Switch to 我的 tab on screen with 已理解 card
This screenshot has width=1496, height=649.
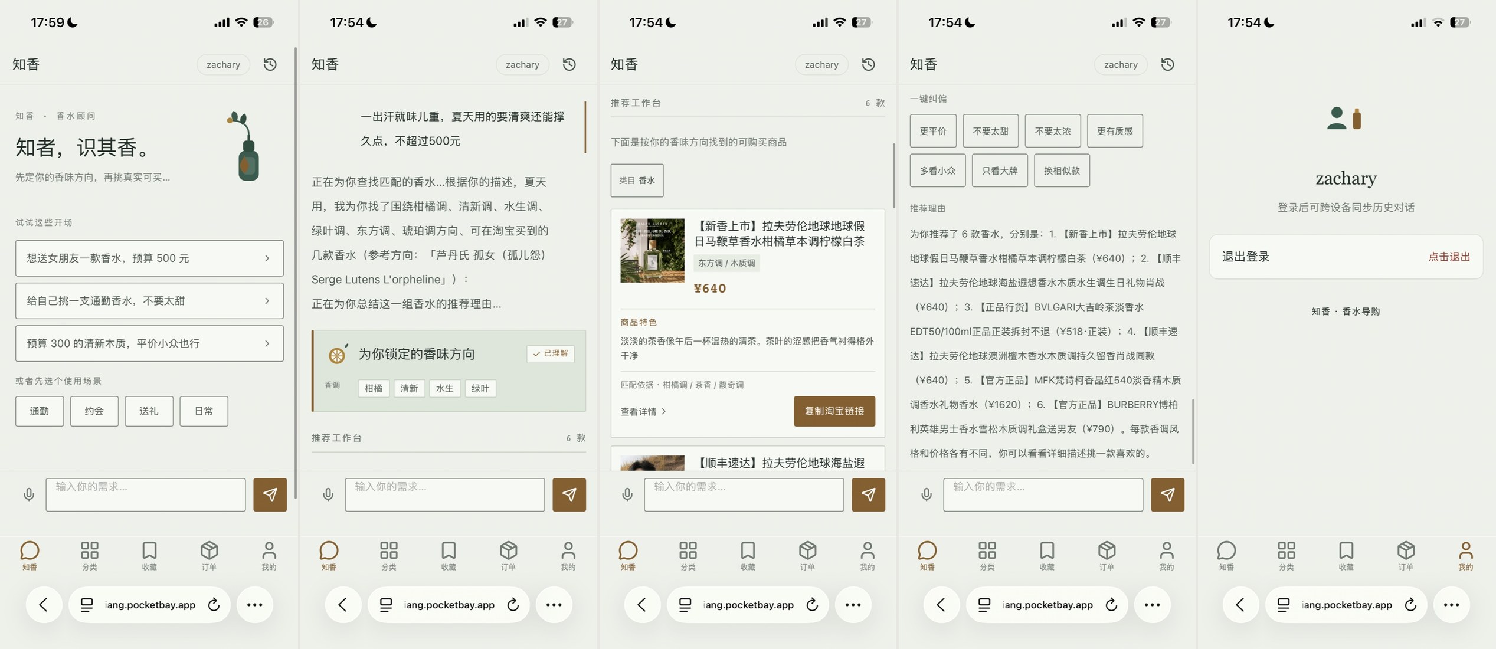pos(568,556)
